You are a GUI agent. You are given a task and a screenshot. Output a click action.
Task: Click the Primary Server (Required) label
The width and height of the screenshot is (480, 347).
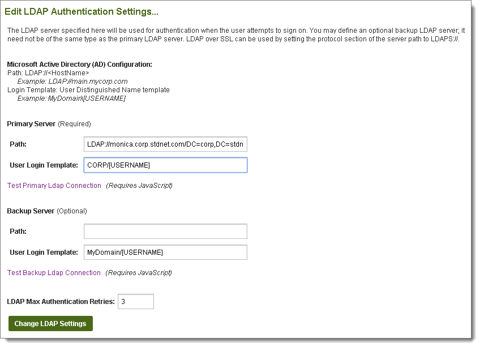coord(49,124)
